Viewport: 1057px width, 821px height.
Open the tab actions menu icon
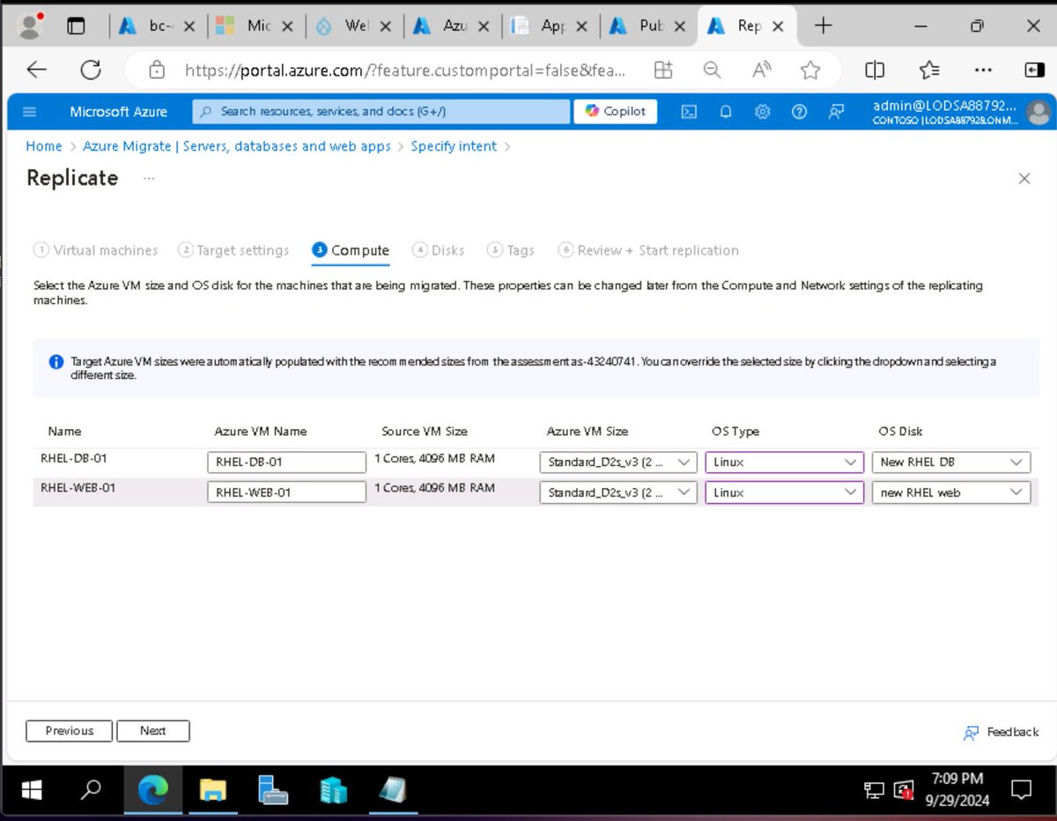point(77,26)
